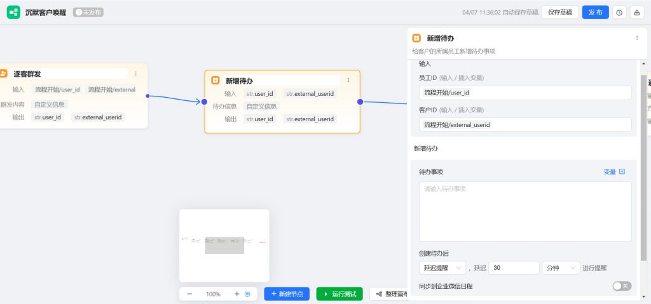Screen dimensions: 651x304
Task: Click 自定义信息 tag in 逐客群发 node
Action: click(49, 105)
